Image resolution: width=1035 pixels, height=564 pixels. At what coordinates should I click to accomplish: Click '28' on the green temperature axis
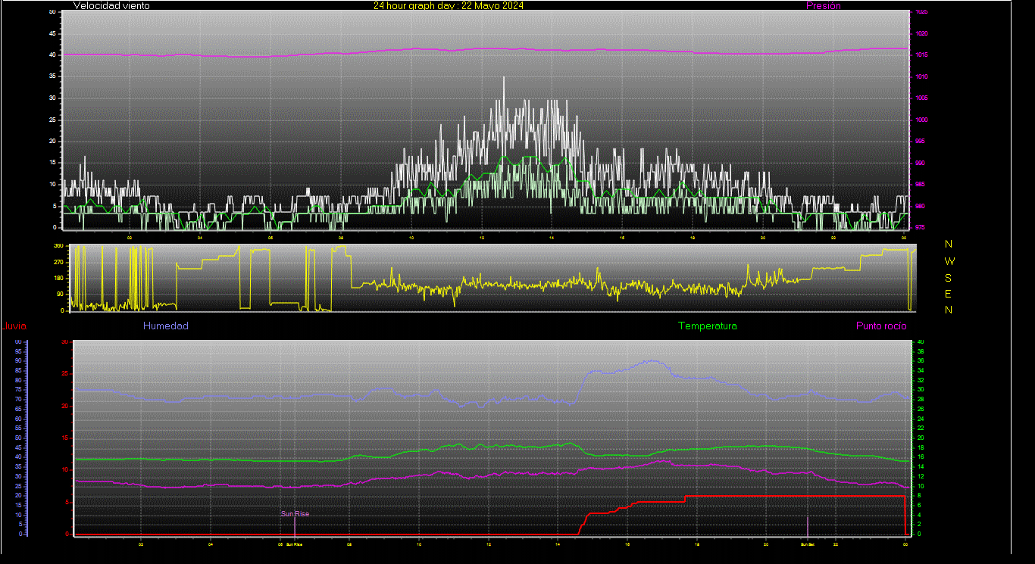(921, 400)
